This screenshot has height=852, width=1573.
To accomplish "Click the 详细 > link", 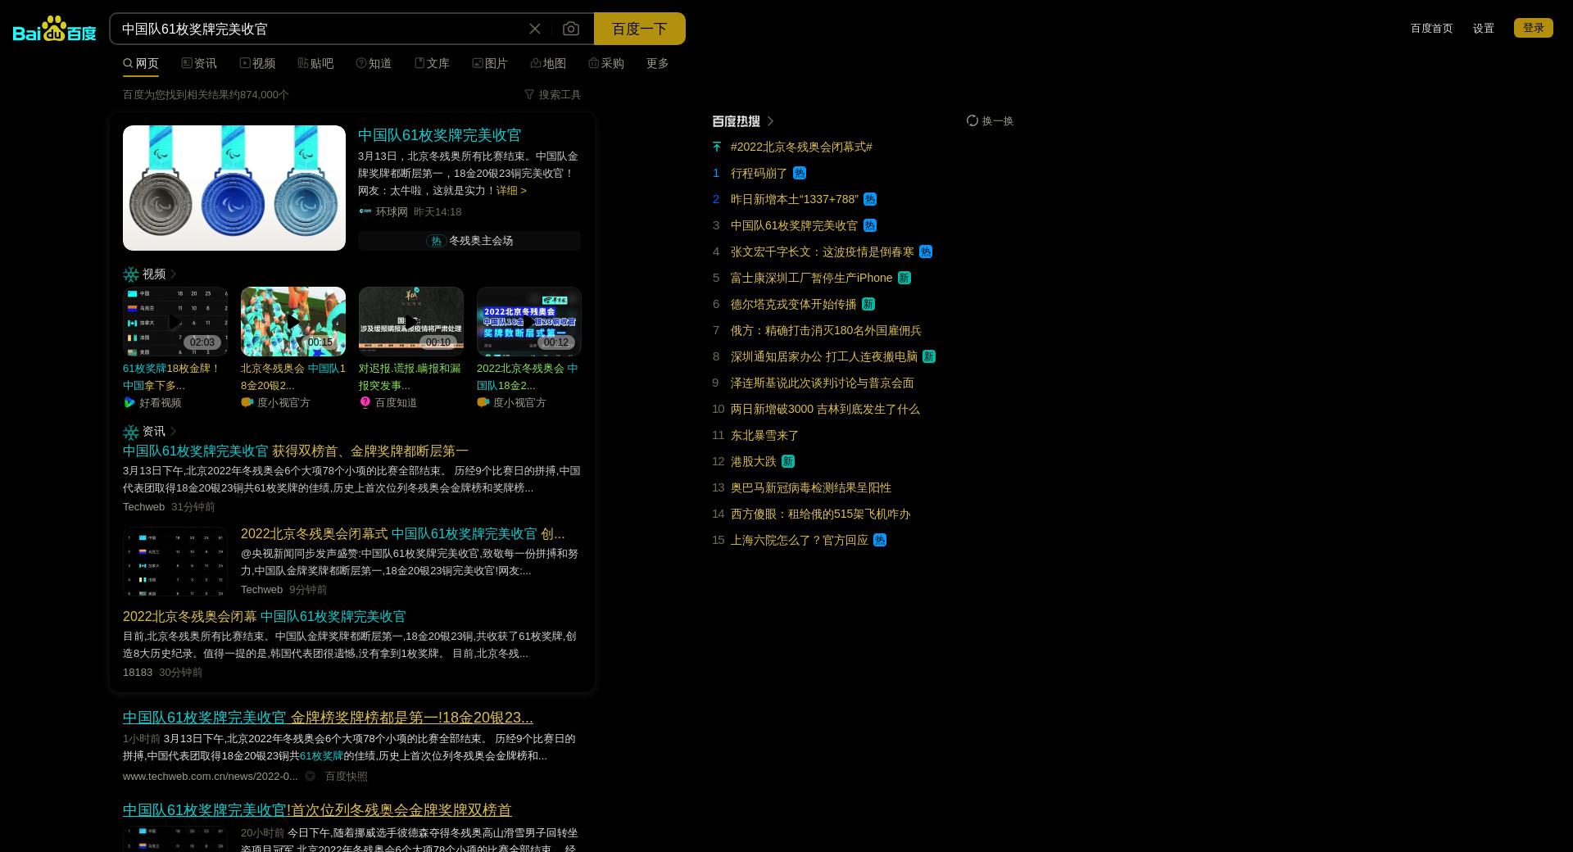I will click(511, 190).
